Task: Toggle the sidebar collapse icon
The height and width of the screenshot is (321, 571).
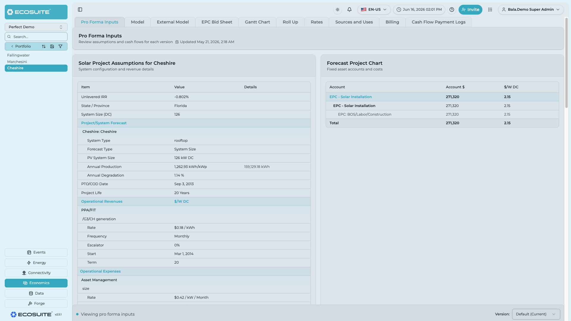Action: point(80,10)
